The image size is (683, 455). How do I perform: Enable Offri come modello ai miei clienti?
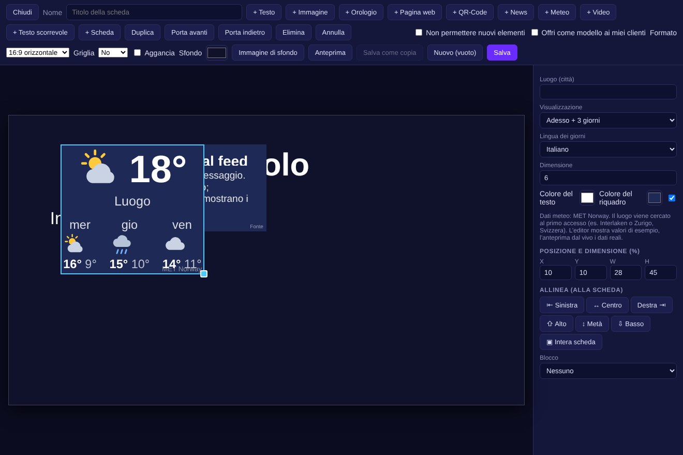click(x=534, y=32)
